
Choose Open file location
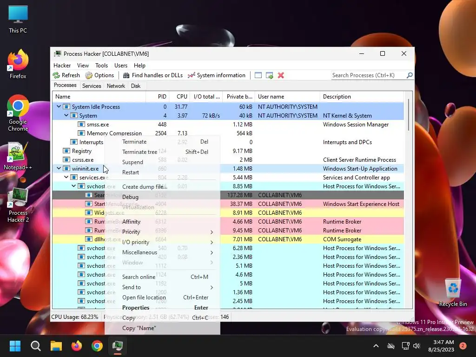click(162, 297)
